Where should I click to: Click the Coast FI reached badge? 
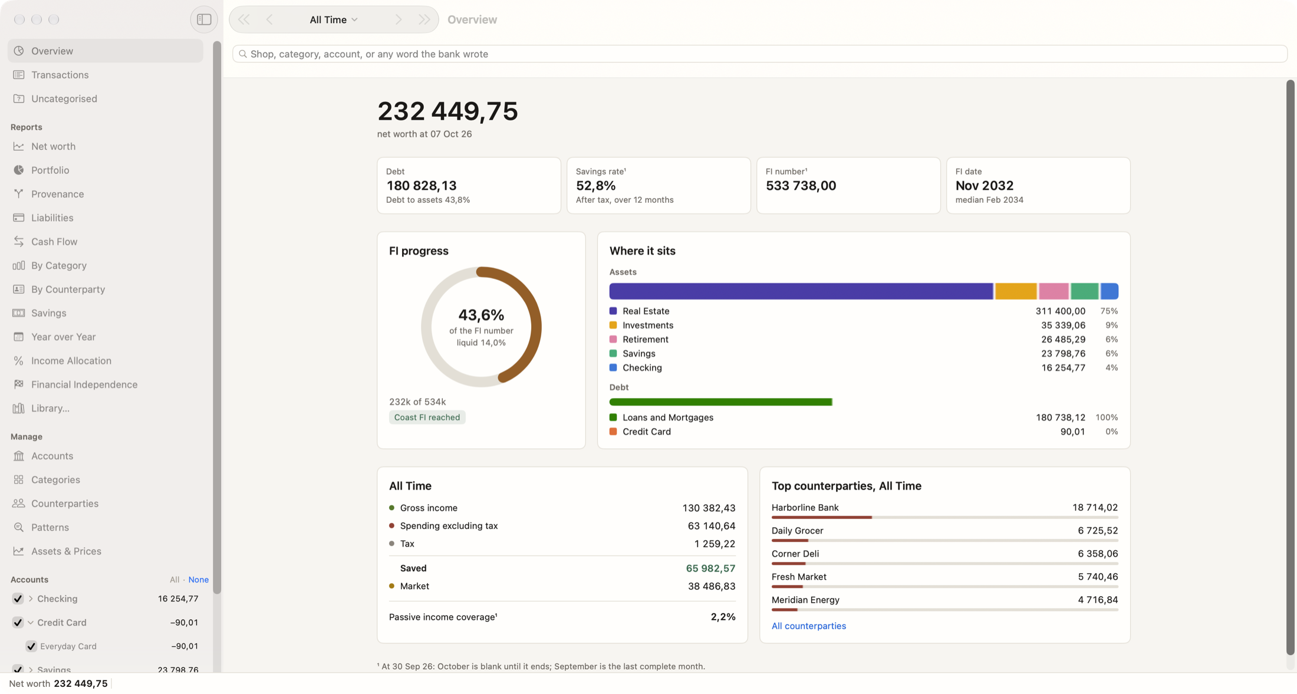tap(427, 417)
